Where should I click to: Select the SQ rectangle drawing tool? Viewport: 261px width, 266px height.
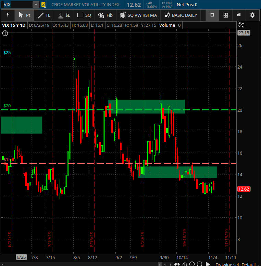tap(84, 15)
